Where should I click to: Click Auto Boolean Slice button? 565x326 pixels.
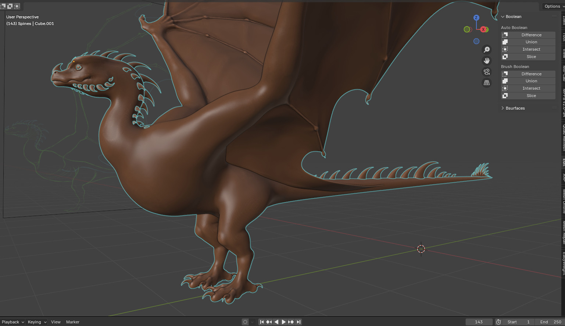(x=528, y=57)
